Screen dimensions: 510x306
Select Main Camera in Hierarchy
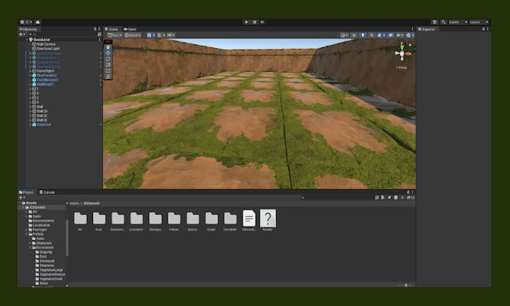tap(46, 44)
